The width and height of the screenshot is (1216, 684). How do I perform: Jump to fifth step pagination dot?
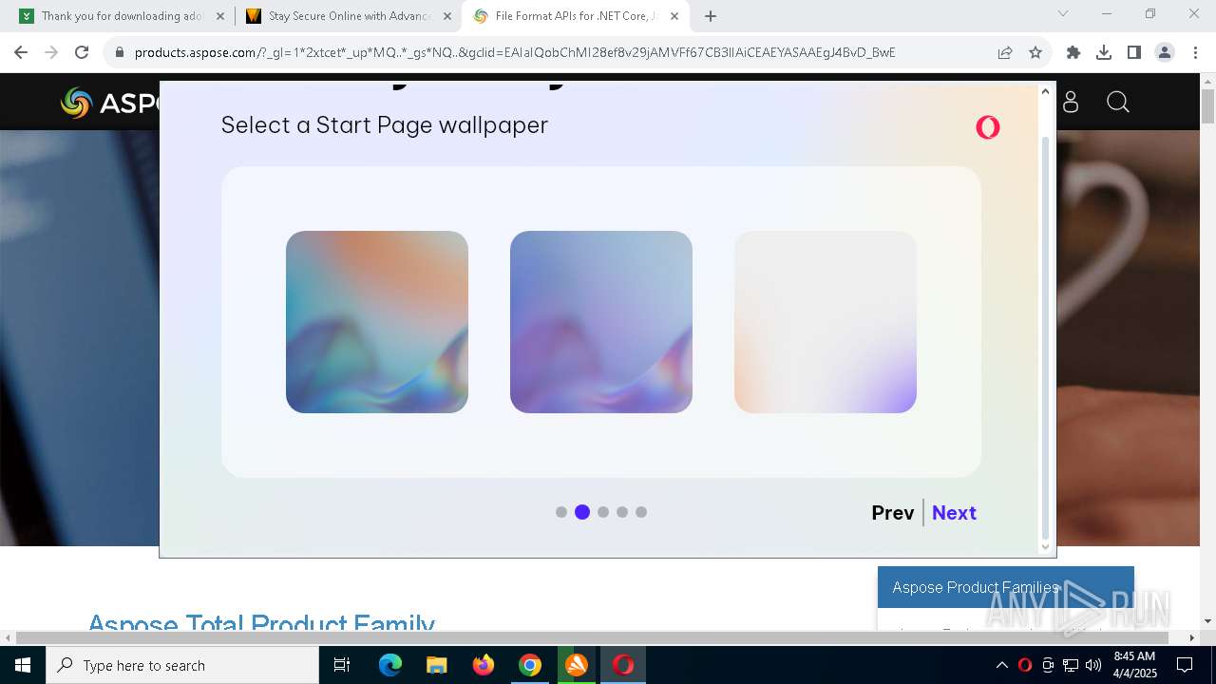[641, 512]
